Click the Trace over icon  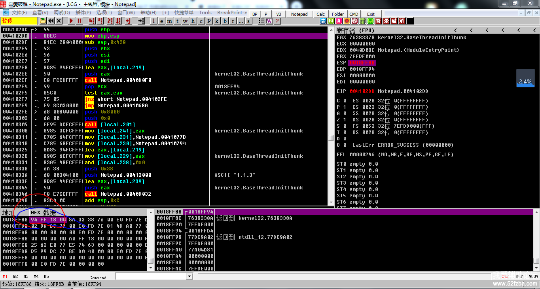(118, 21)
